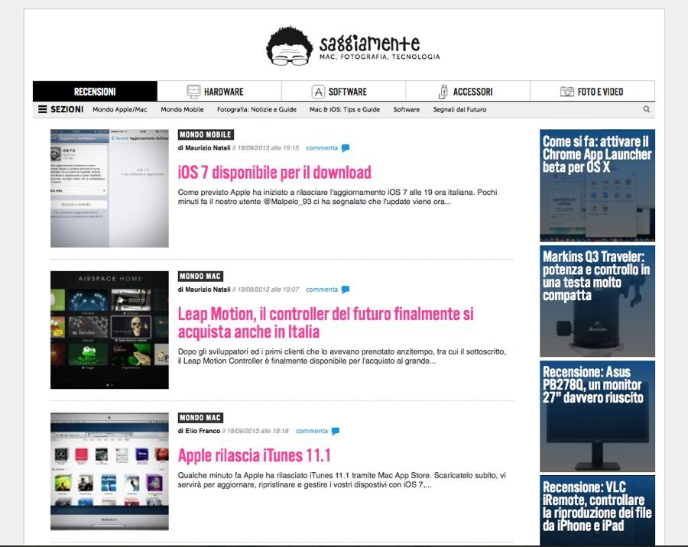Open Segnali dal Futuro section
688x547 pixels.
point(460,109)
